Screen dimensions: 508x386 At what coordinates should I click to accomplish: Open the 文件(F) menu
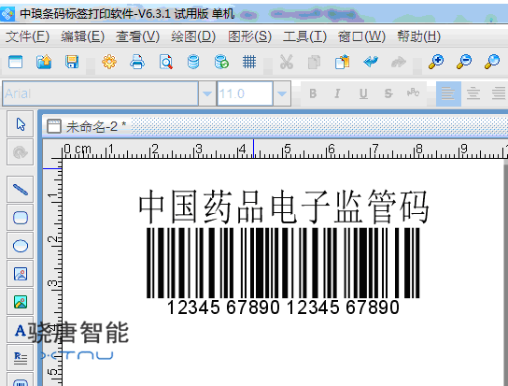(x=27, y=36)
